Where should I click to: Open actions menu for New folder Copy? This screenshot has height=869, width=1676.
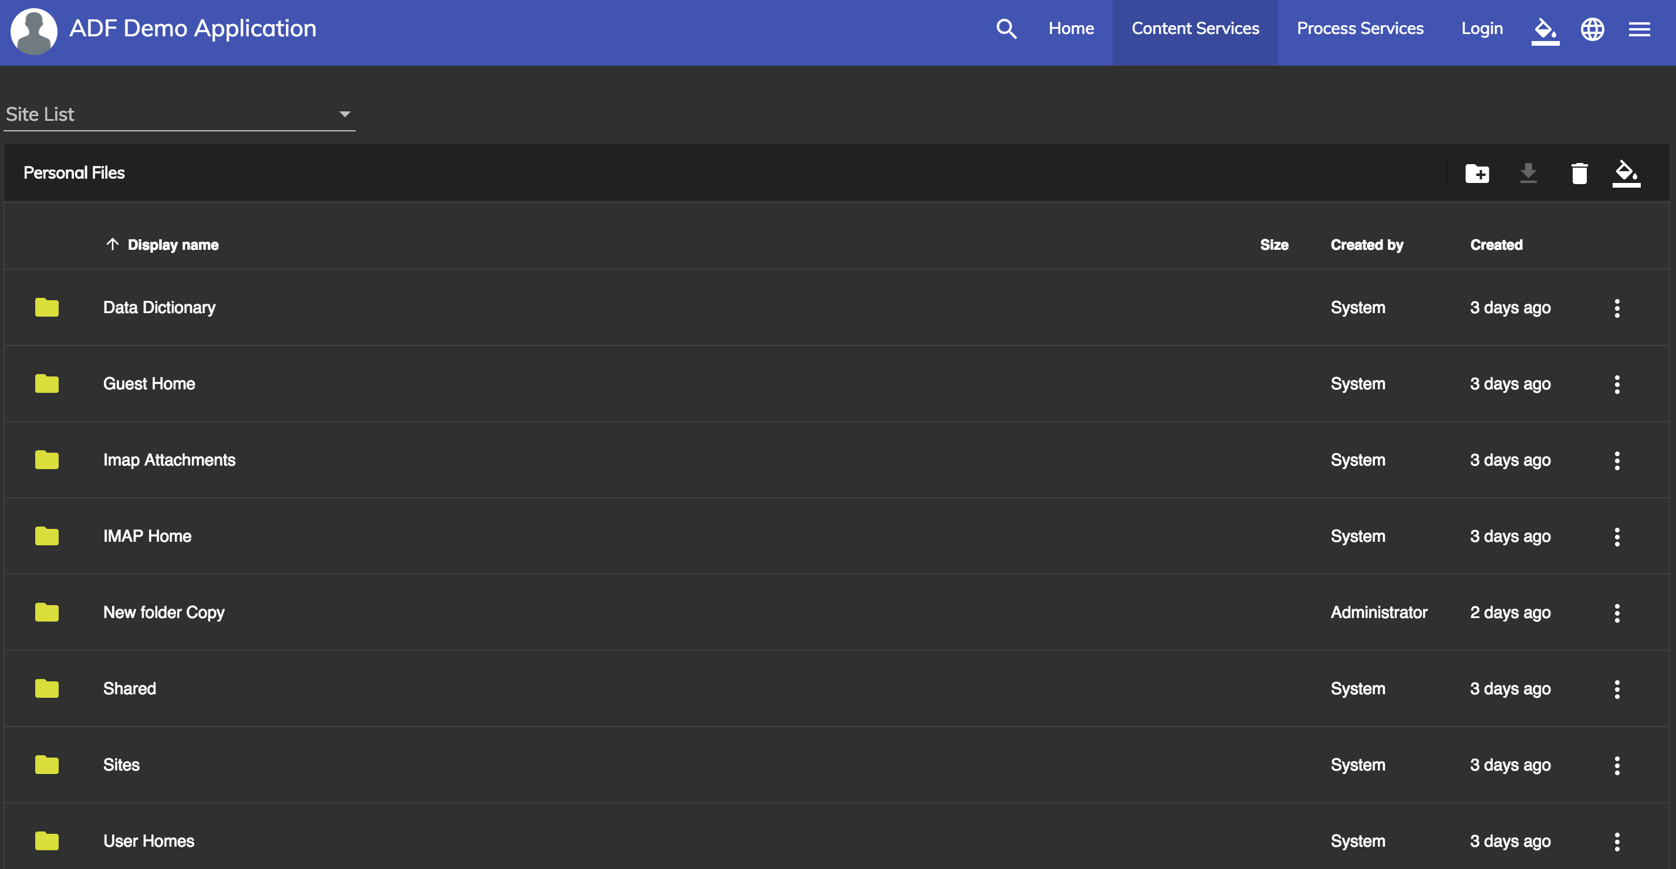pos(1617,613)
